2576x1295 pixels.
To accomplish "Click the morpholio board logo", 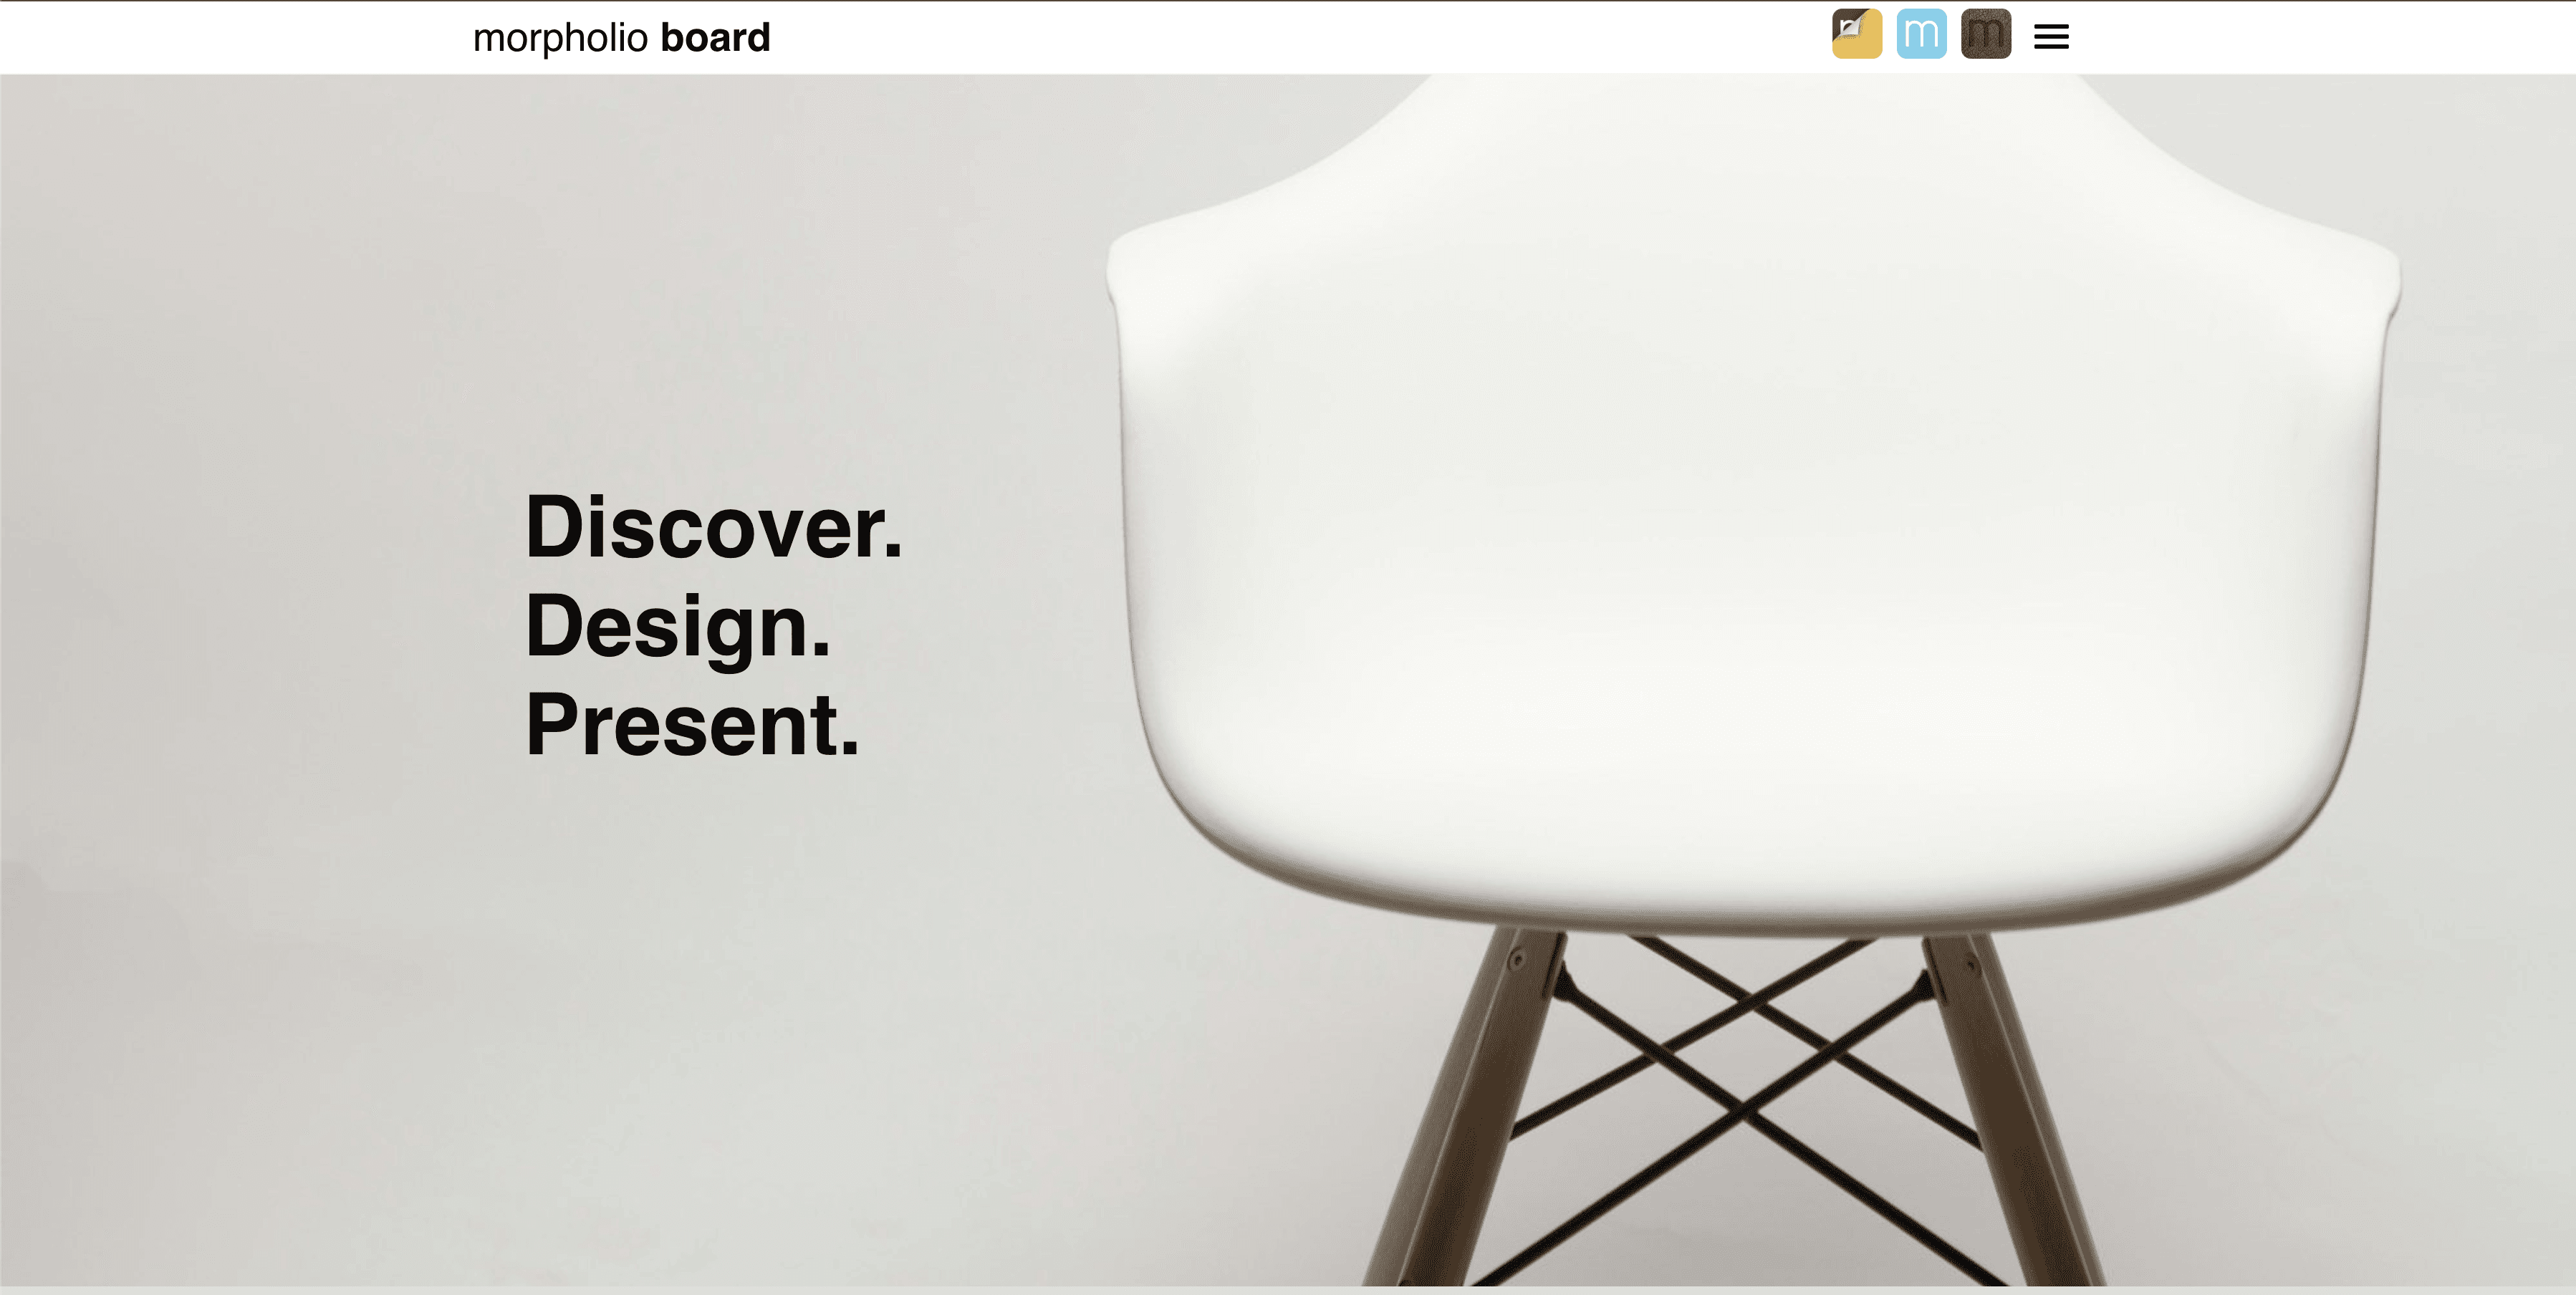I will click(621, 38).
